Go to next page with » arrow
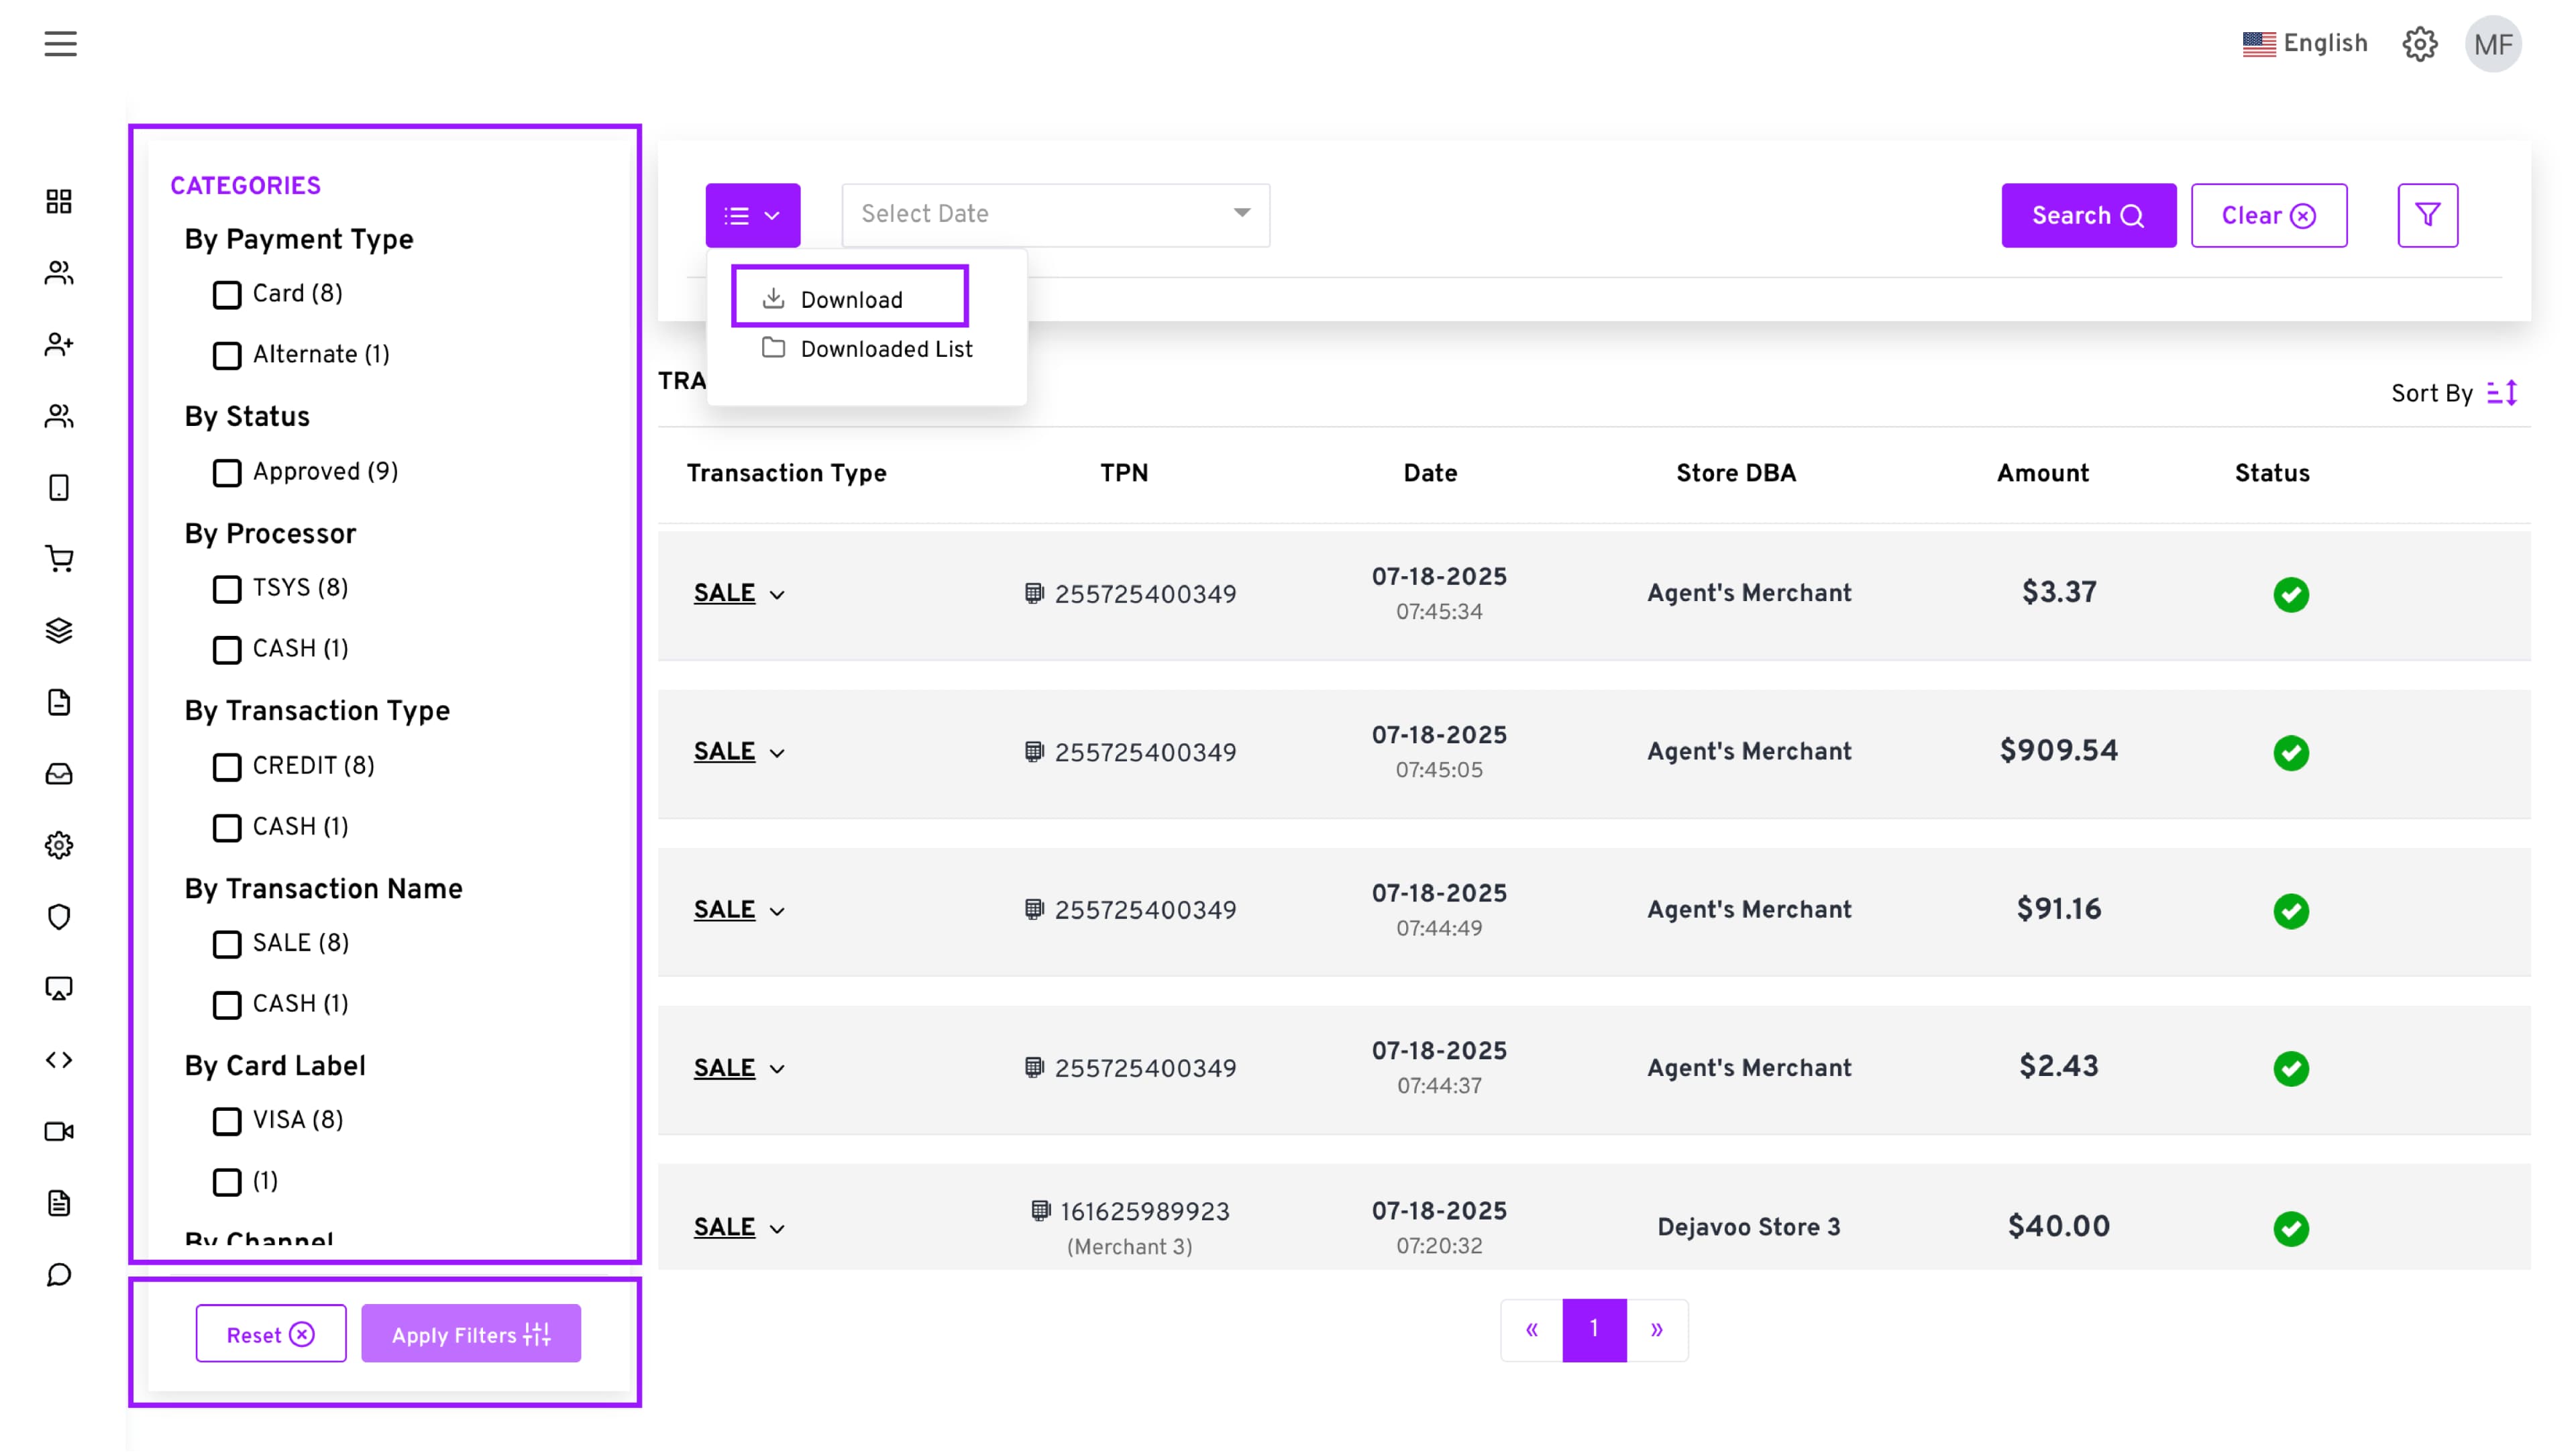The height and width of the screenshot is (1453, 2576). 1656,1329
